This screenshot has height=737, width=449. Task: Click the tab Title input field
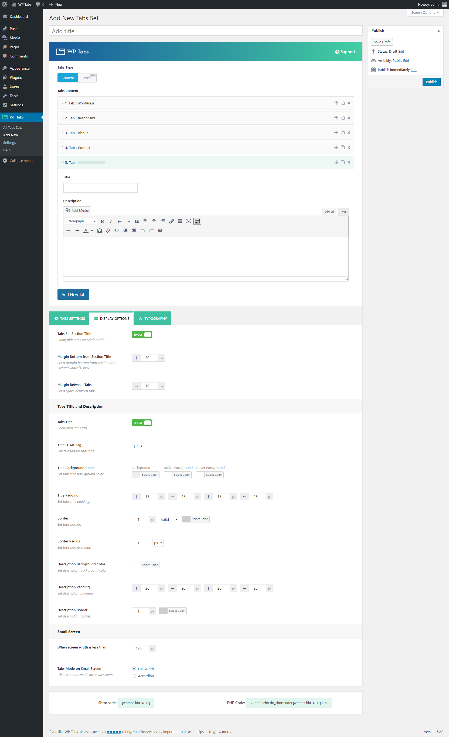coord(100,188)
